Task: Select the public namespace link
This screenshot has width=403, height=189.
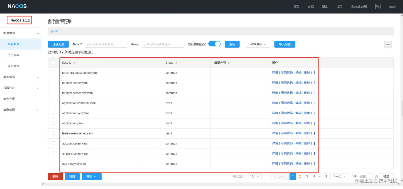Action: pyautogui.click(x=55, y=31)
